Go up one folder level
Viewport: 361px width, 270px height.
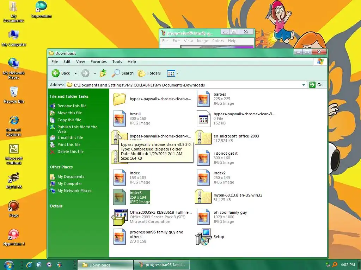pyautogui.click(x=103, y=73)
